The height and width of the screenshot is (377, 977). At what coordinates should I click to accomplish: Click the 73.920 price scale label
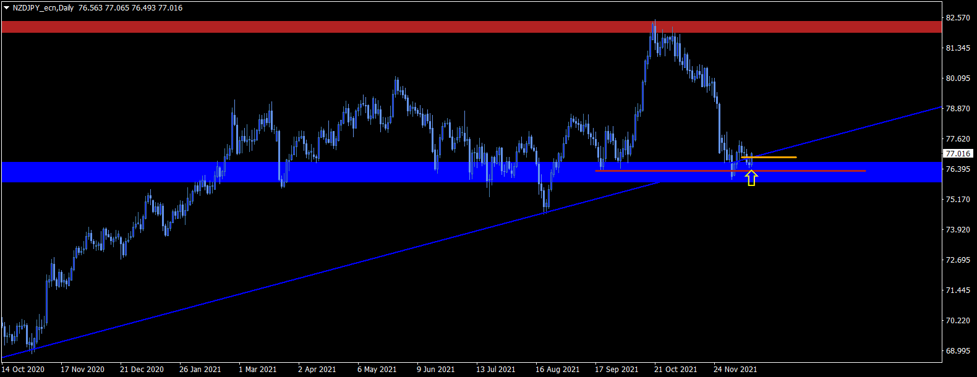[958, 230]
